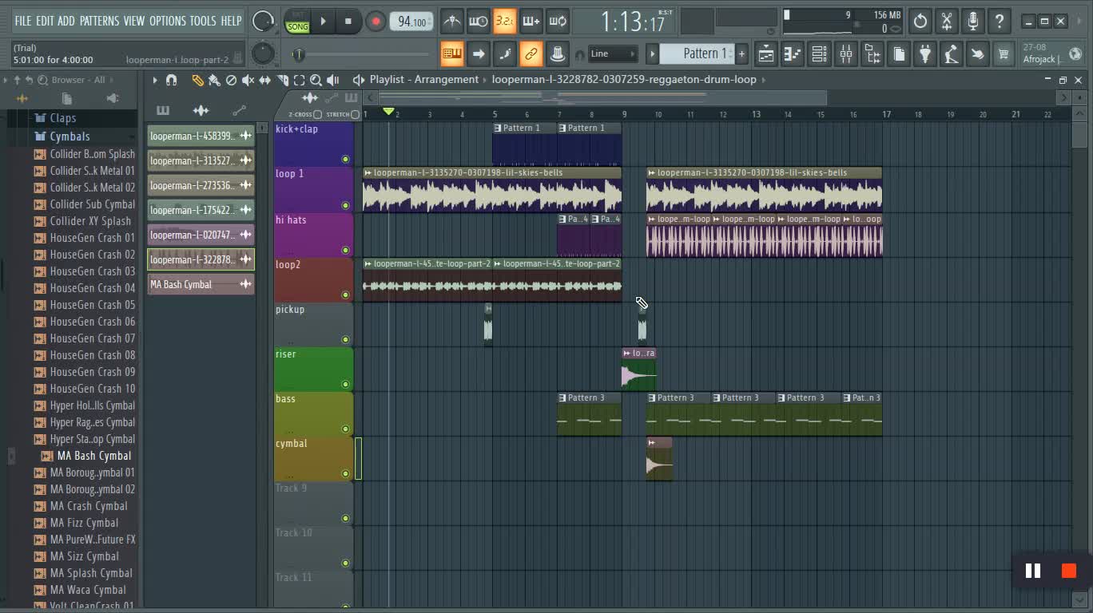Open the Playlist view button
Screen dimensions: 1093x613
click(x=765, y=54)
